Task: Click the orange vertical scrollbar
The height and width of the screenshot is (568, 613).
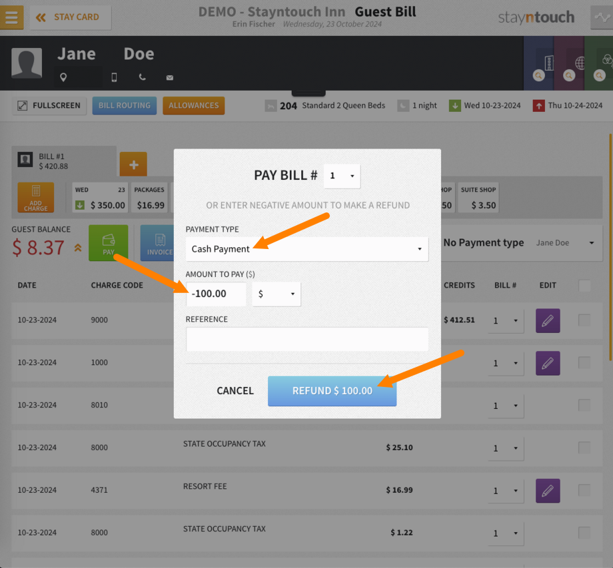Action: coord(610,247)
